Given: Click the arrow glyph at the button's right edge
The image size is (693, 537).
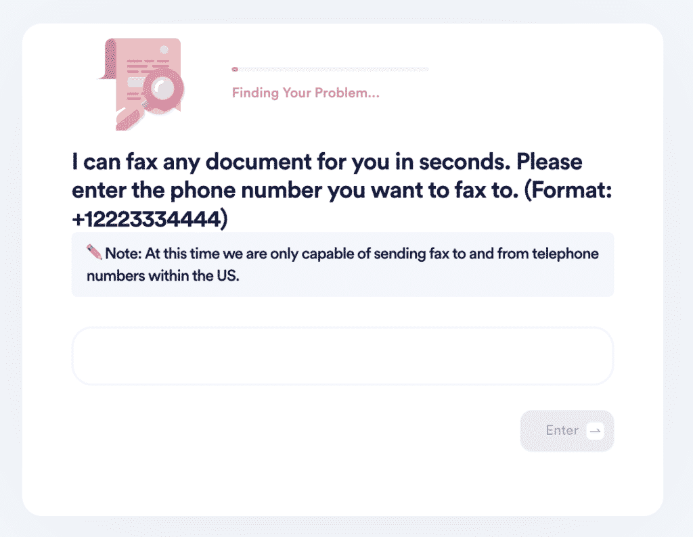Looking at the screenshot, I should [x=594, y=431].
